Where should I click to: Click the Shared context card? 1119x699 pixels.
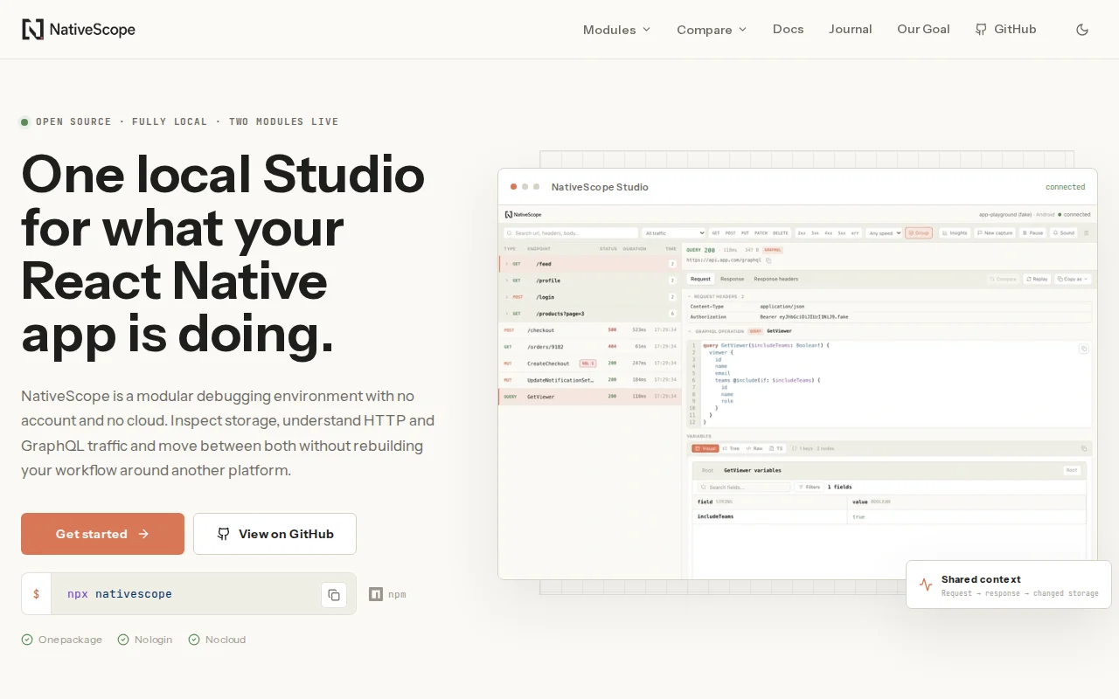(x=1009, y=585)
